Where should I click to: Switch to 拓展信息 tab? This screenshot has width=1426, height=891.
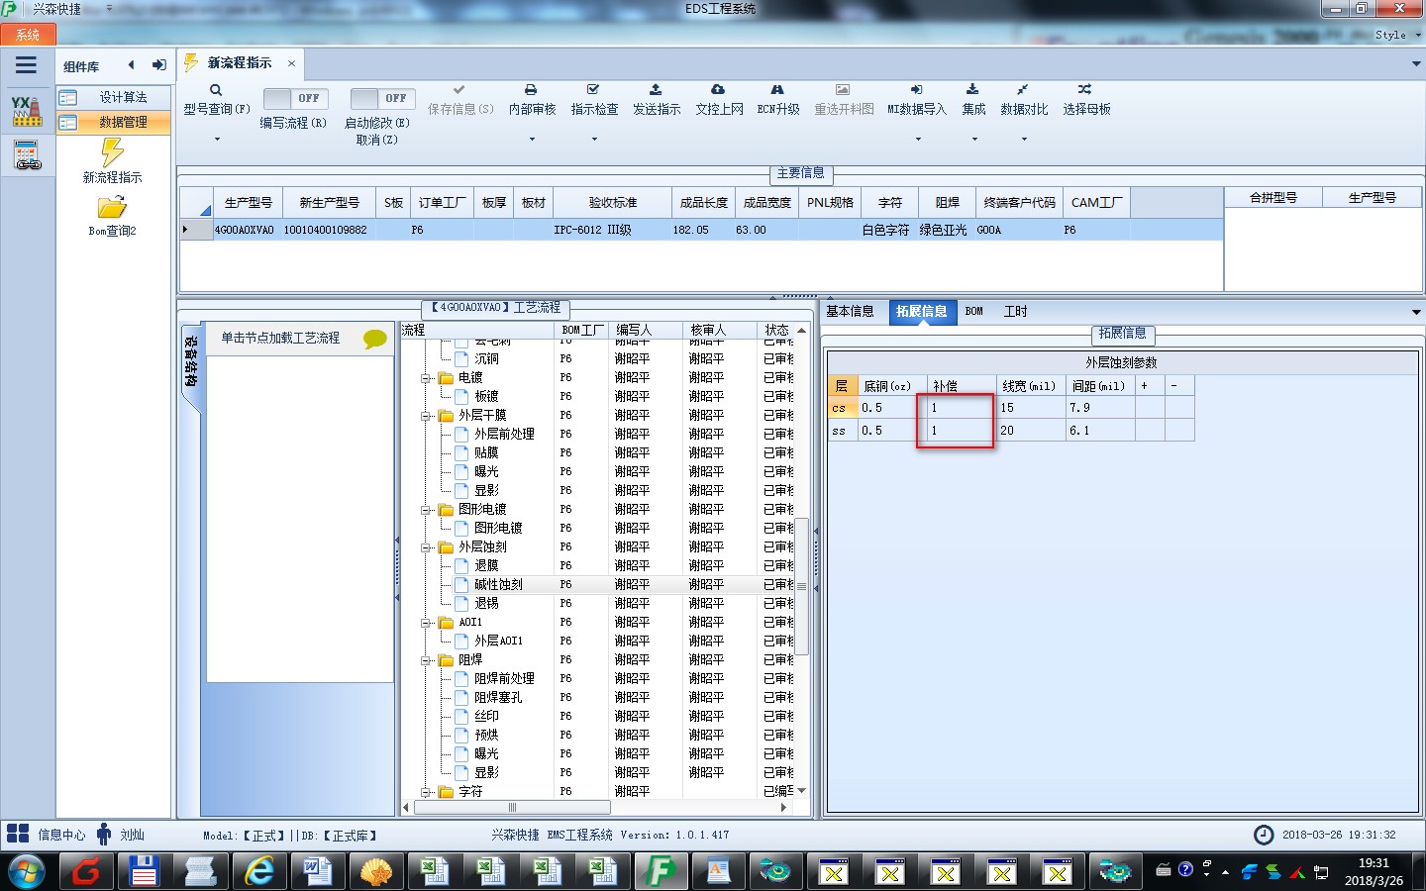(x=921, y=311)
